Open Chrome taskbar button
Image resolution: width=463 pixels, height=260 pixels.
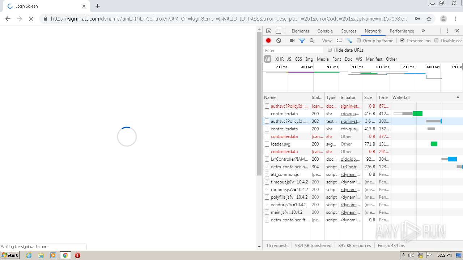pyautogui.click(x=65, y=255)
